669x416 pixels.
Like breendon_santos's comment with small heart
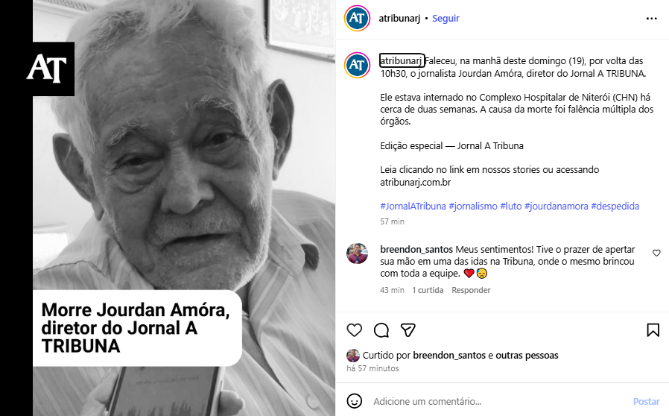point(656,253)
